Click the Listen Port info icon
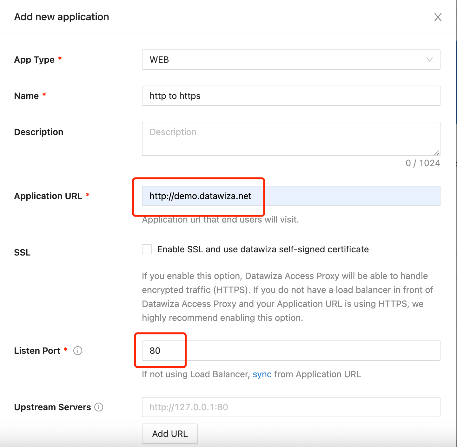457x447 pixels. (x=78, y=351)
